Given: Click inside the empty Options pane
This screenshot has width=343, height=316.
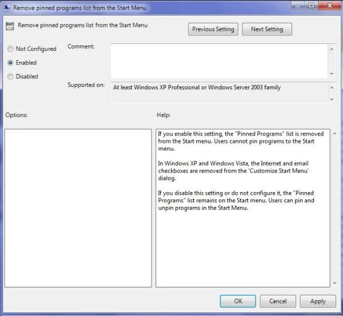Looking at the screenshot, I should 78,208.
